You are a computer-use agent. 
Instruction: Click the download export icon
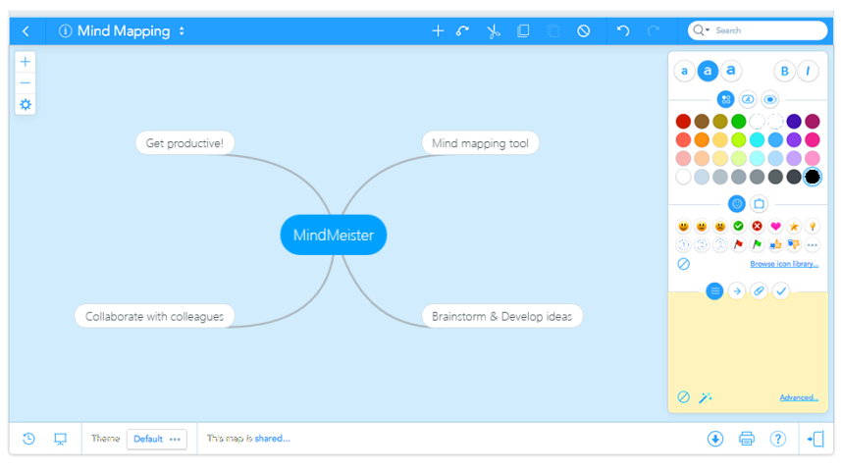[715, 439]
